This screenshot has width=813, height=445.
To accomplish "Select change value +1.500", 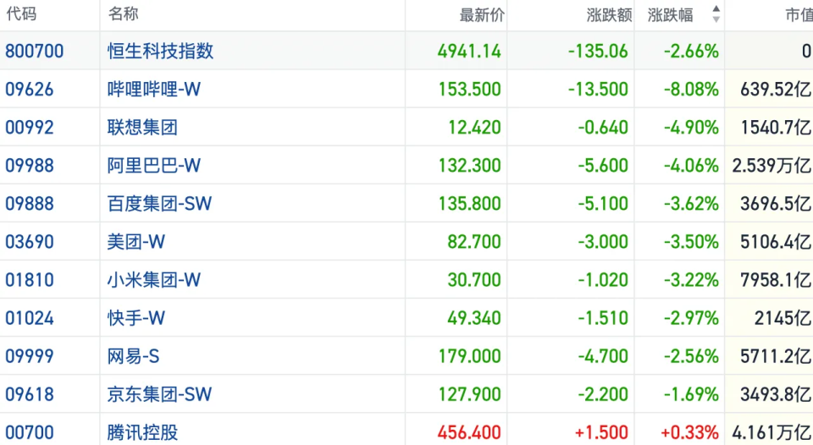I will [x=601, y=432].
